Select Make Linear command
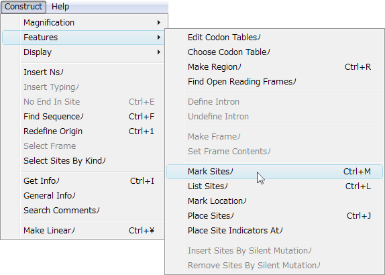The width and height of the screenshot is (385, 275). pos(84,230)
